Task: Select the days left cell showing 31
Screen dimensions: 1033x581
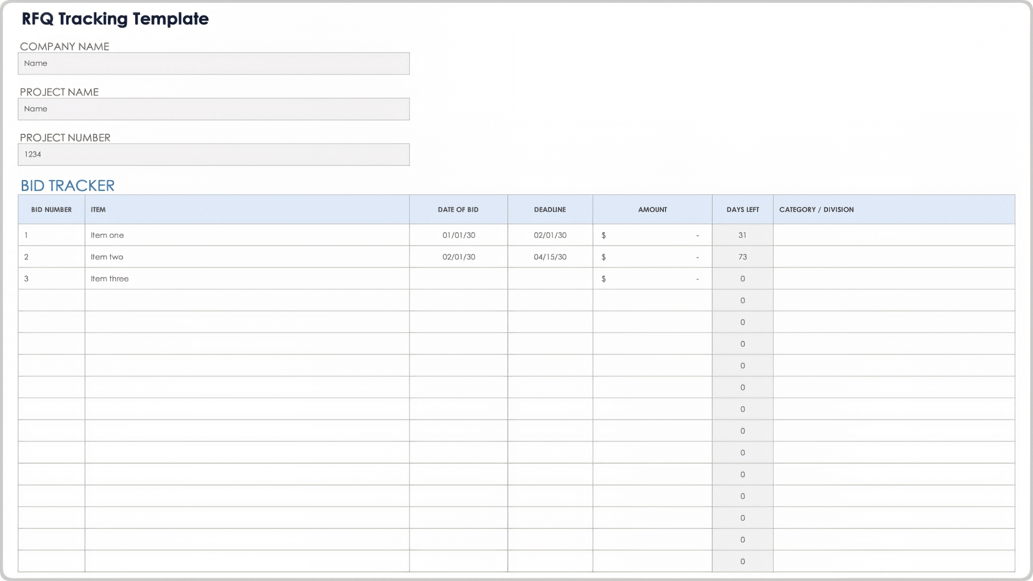Action: tap(742, 235)
